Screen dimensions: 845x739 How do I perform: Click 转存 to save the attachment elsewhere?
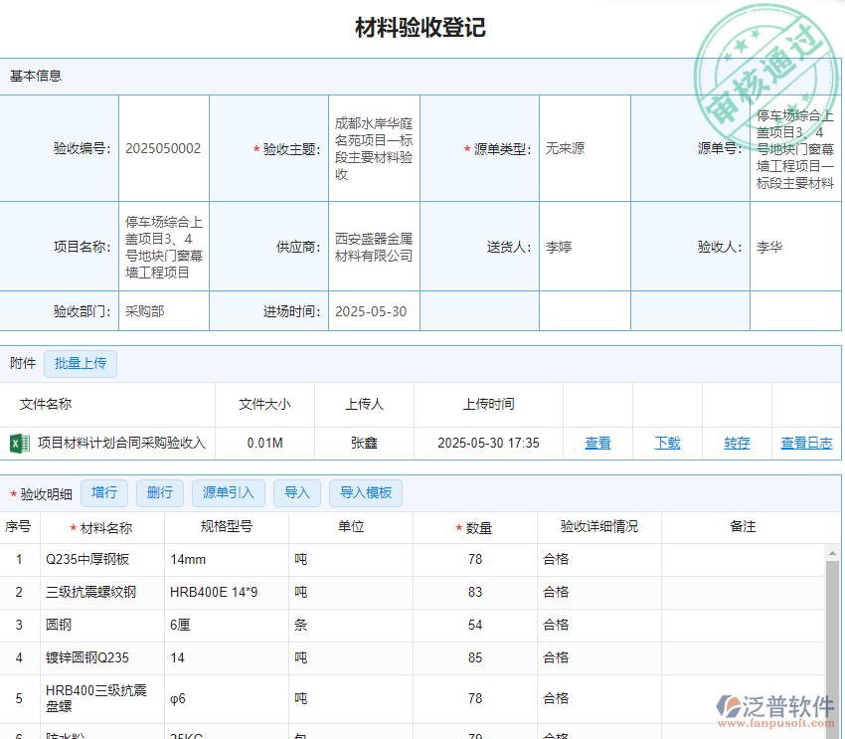pyautogui.click(x=737, y=443)
